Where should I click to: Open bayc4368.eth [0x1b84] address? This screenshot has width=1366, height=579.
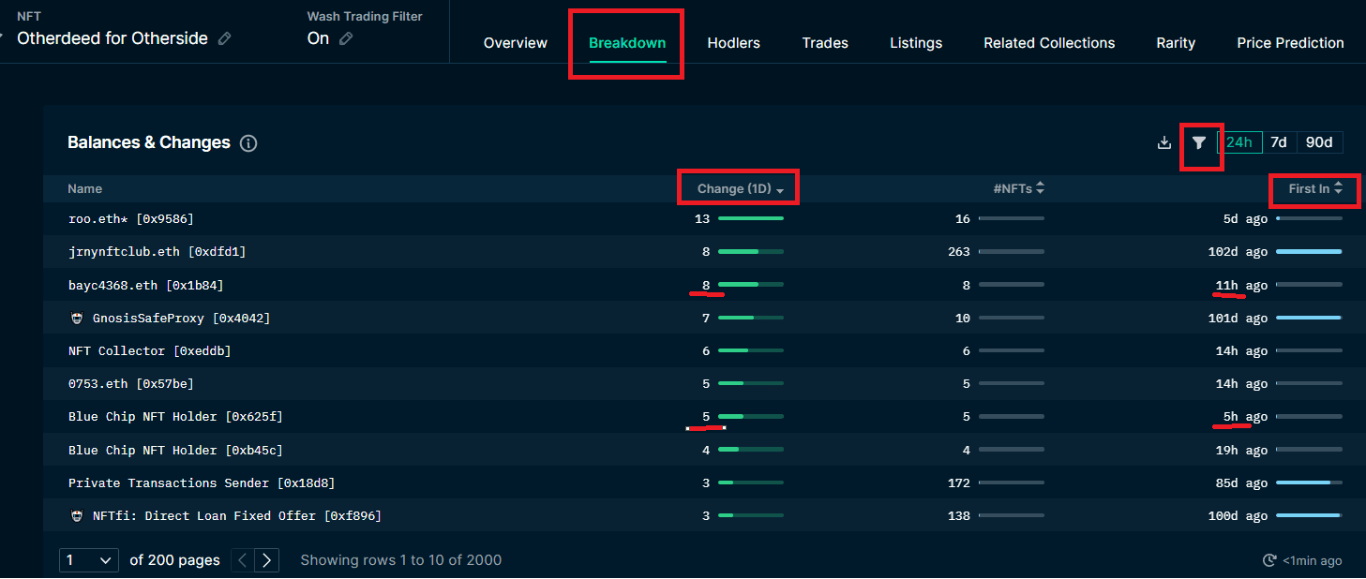146,286
